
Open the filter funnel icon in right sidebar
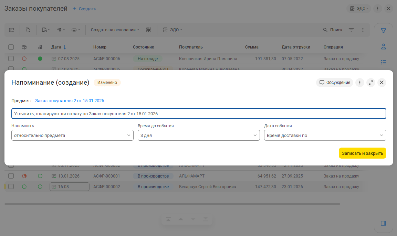[383, 31]
